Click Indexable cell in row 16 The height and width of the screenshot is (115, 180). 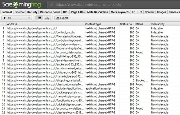[157, 88]
